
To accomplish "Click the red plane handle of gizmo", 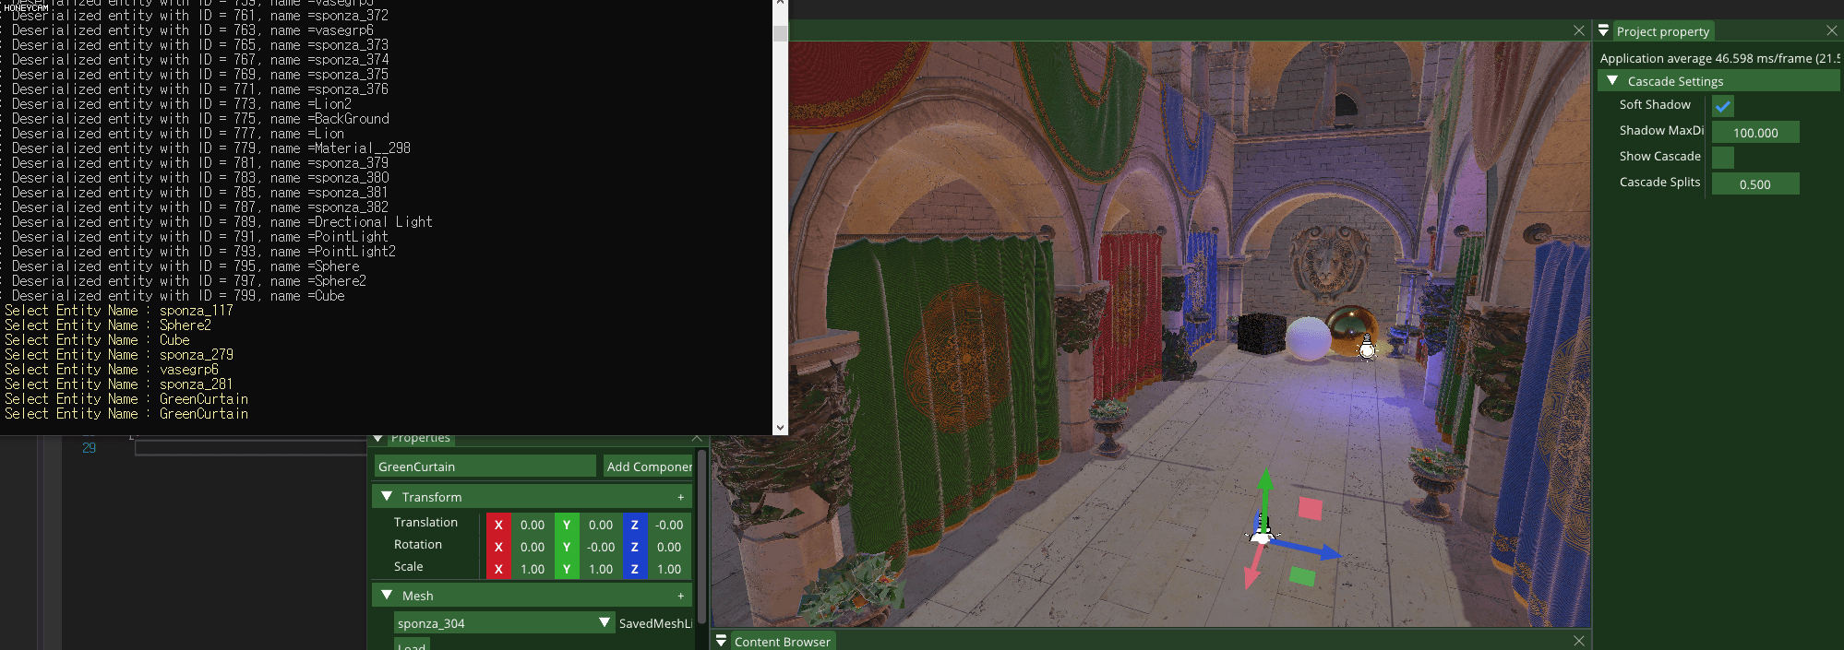I will (x=1311, y=508).
